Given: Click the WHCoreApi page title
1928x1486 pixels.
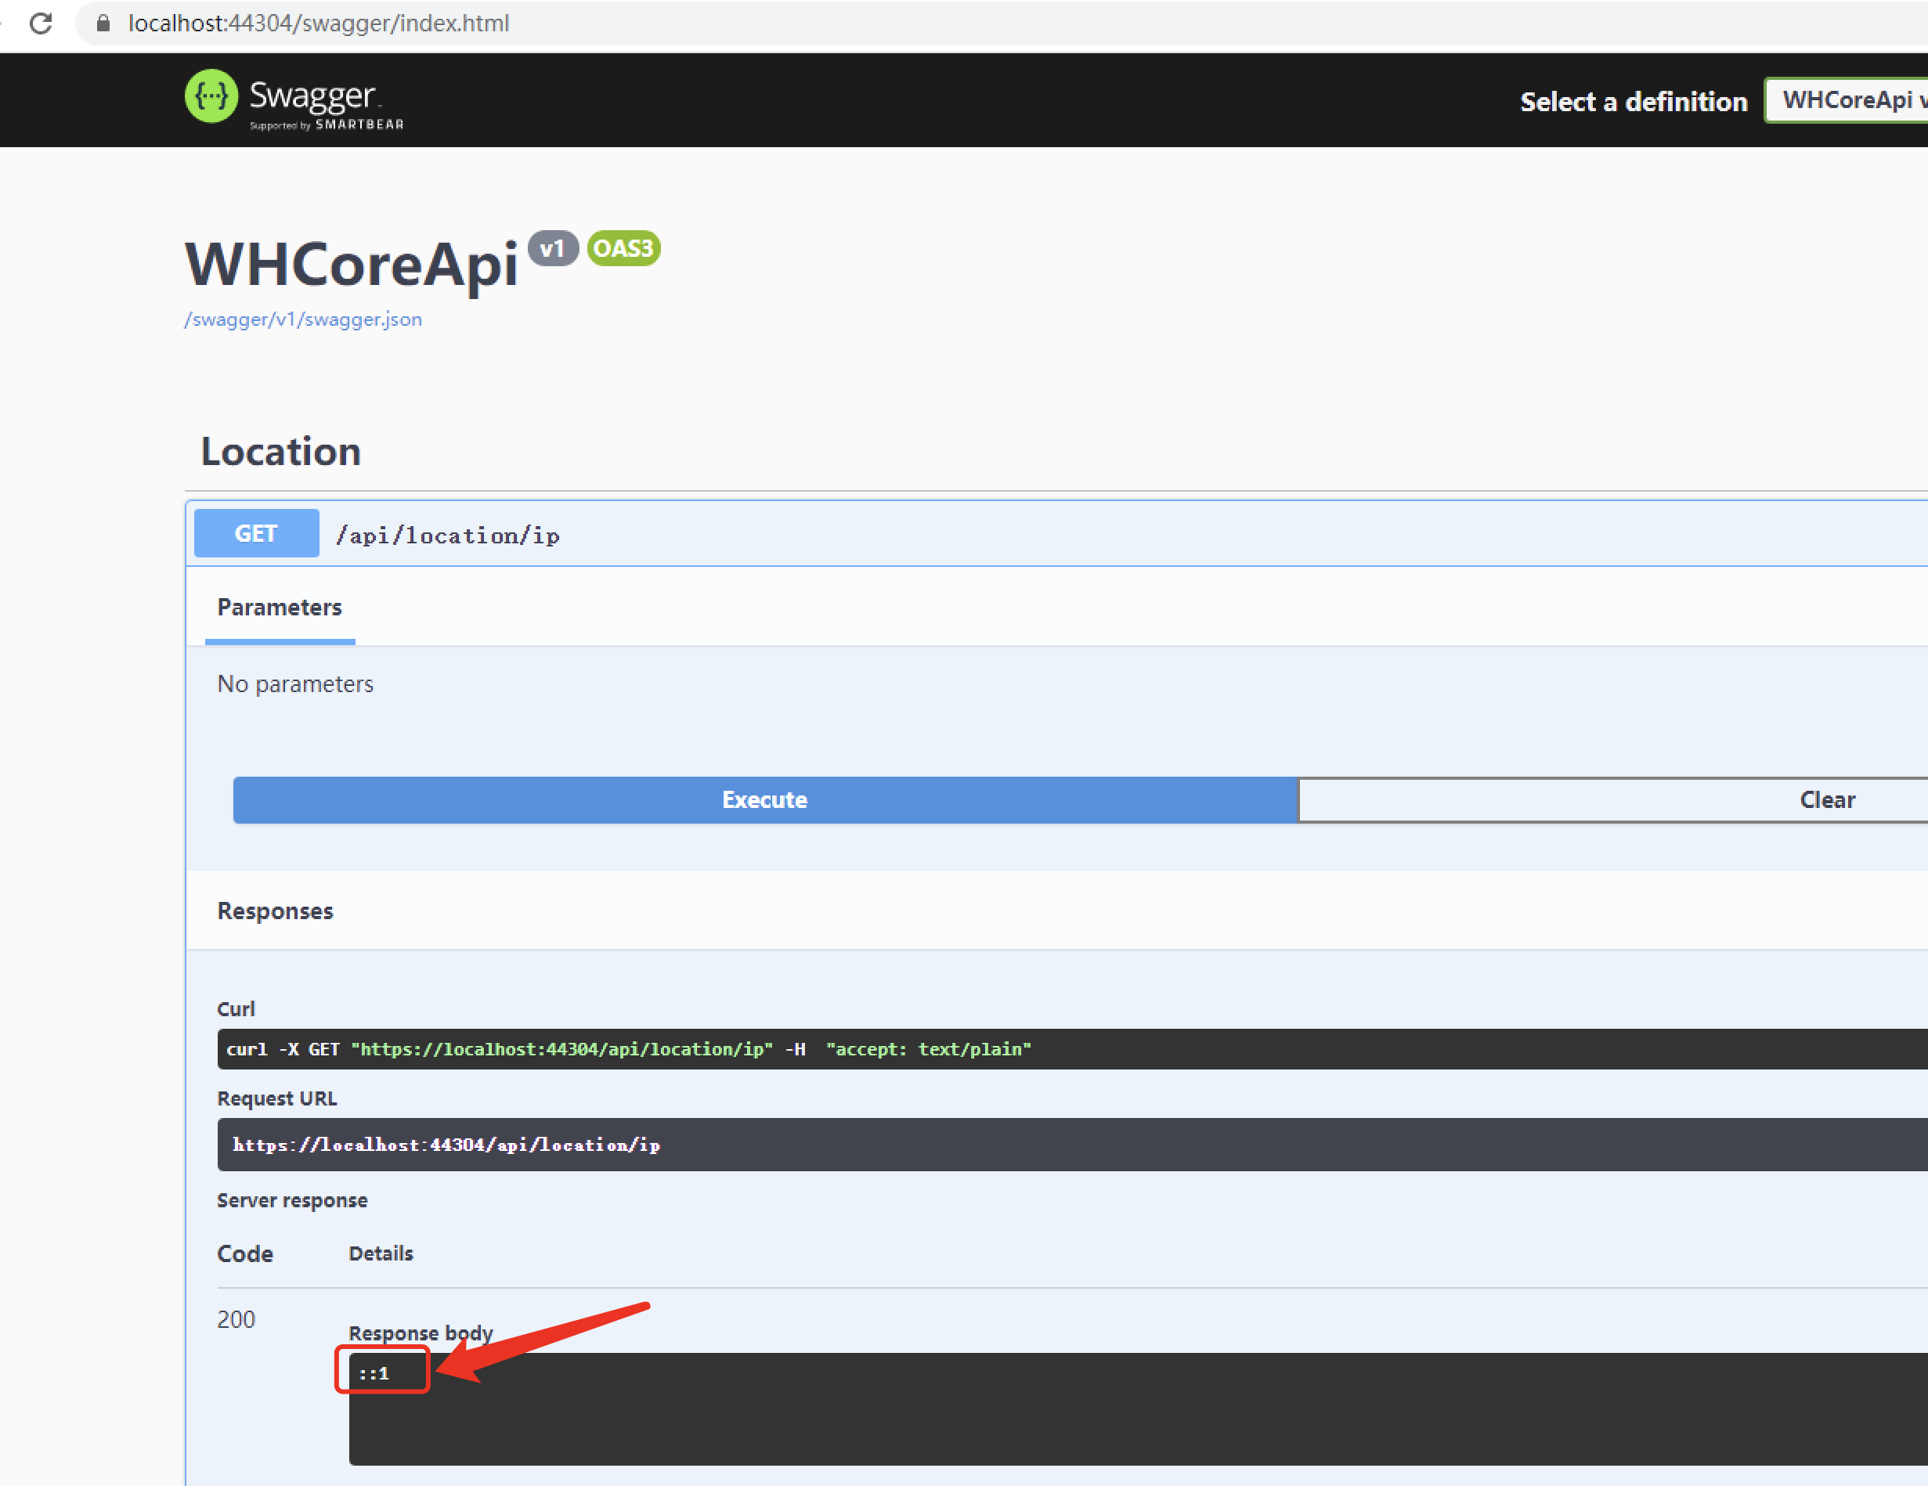Looking at the screenshot, I should pyautogui.click(x=351, y=264).
